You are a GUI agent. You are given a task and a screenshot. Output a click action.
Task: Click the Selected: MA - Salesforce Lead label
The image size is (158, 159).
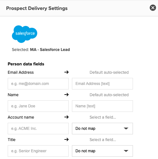click(x=41, y=50)
